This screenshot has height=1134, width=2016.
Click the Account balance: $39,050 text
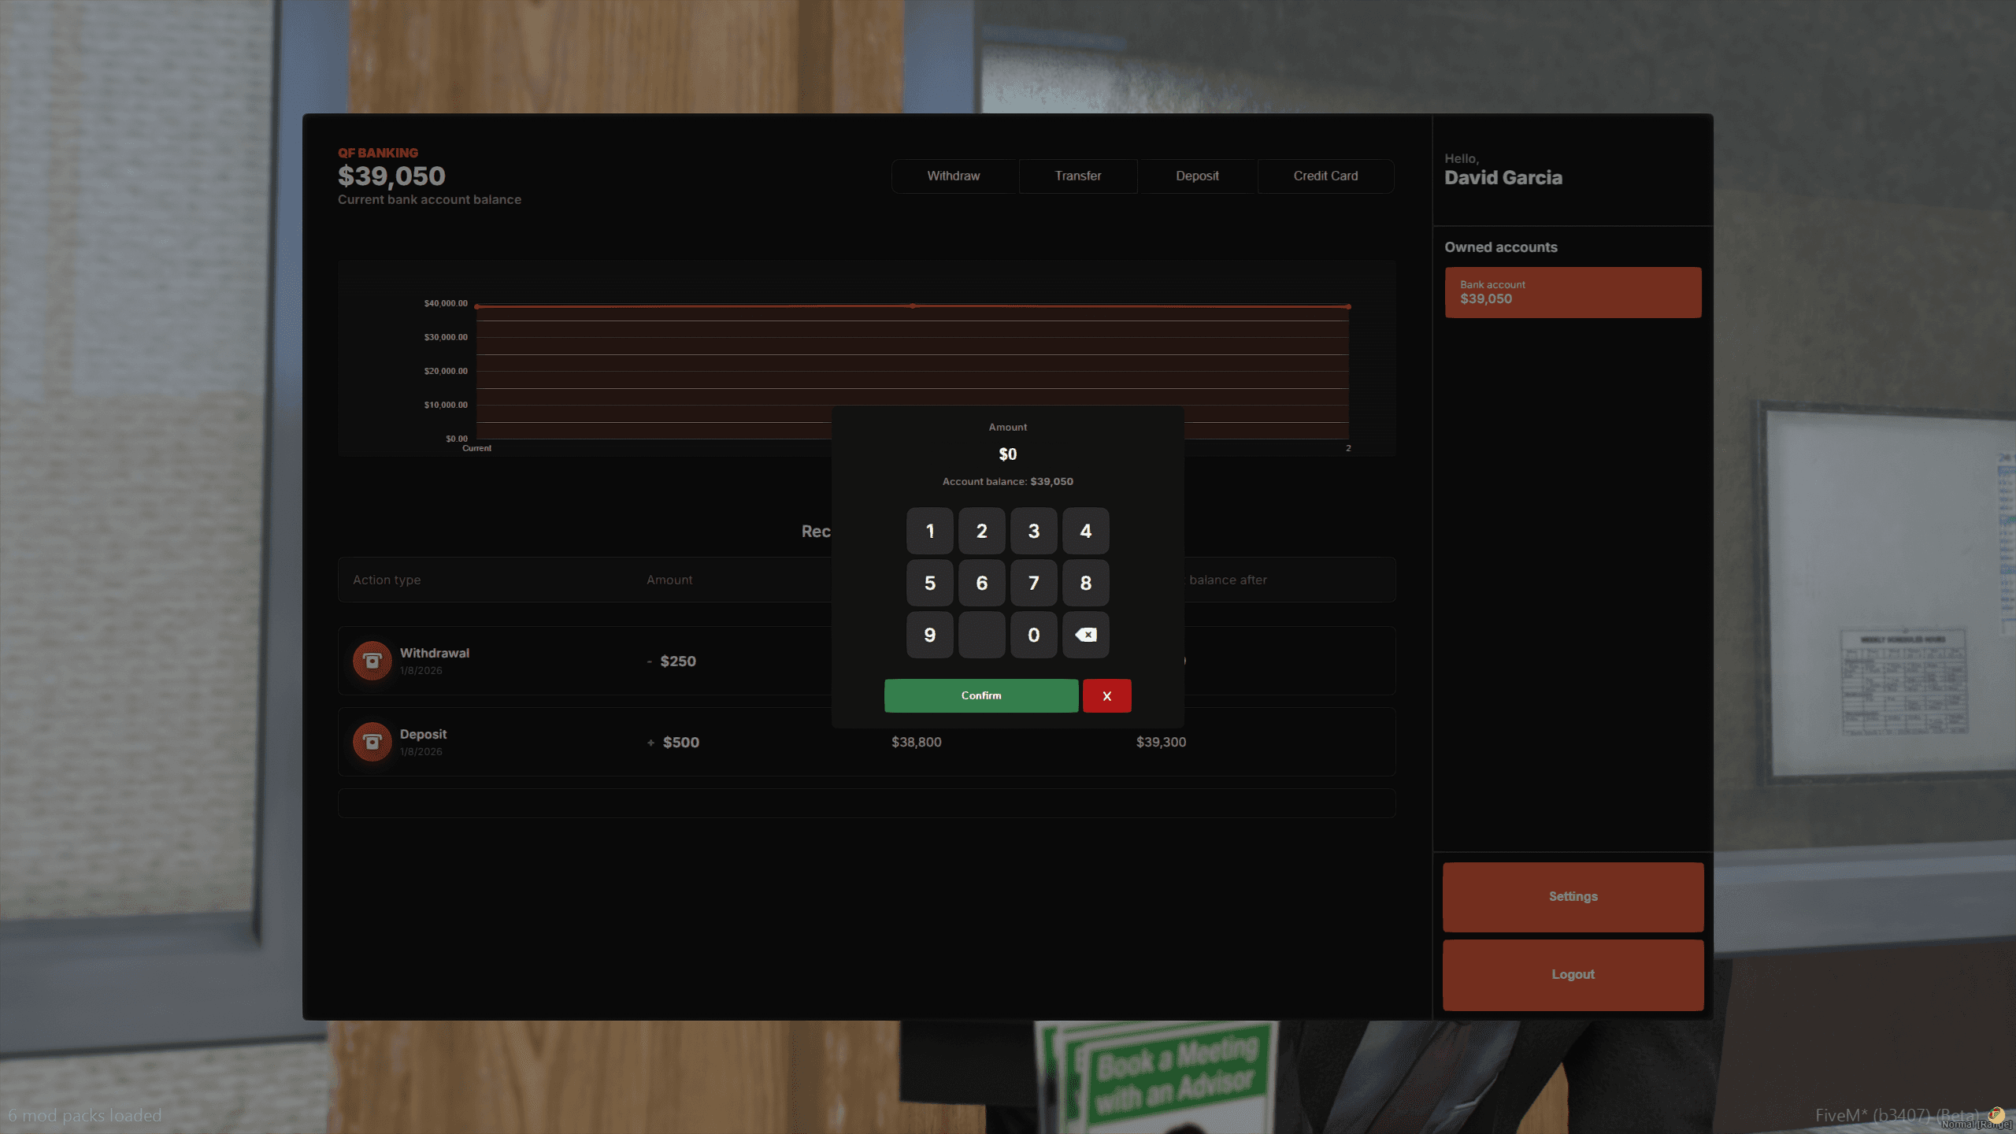coord(1007,482)
